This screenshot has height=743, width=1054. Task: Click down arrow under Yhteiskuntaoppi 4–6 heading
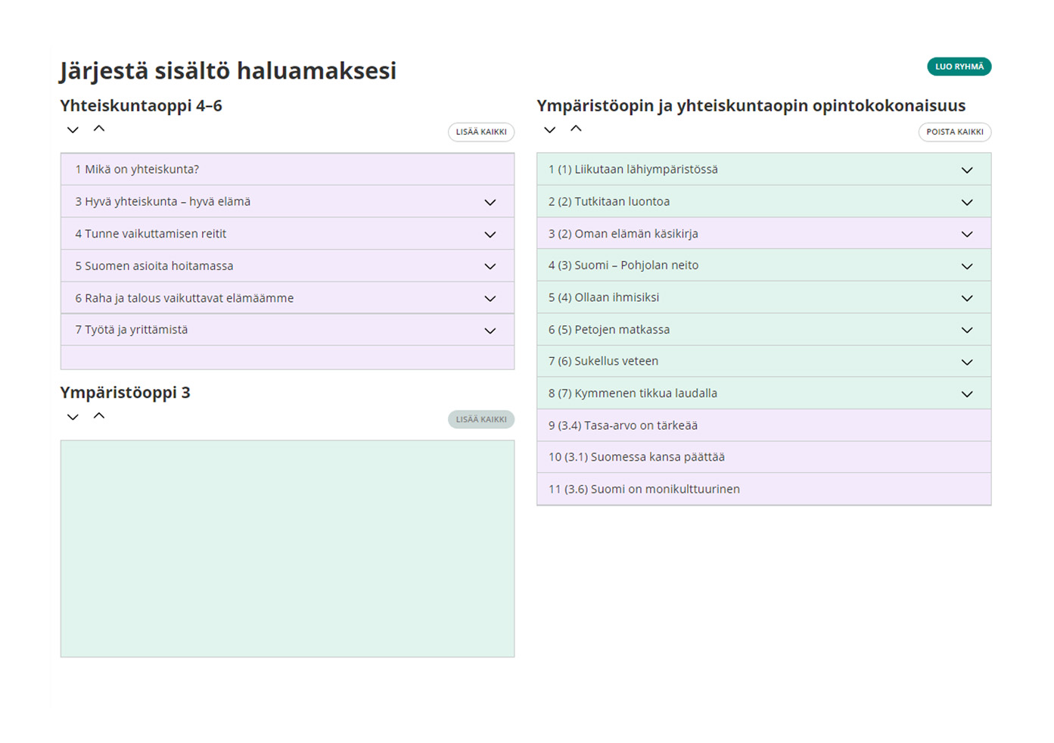(x=73, y=130)
